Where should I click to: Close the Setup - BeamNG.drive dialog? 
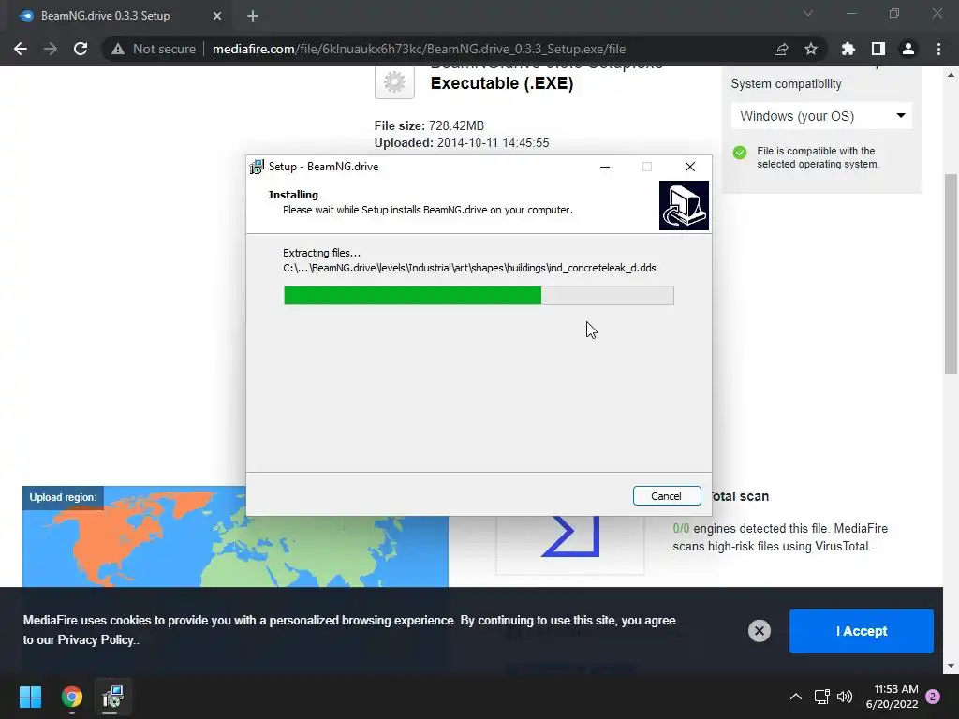(690, 167)
